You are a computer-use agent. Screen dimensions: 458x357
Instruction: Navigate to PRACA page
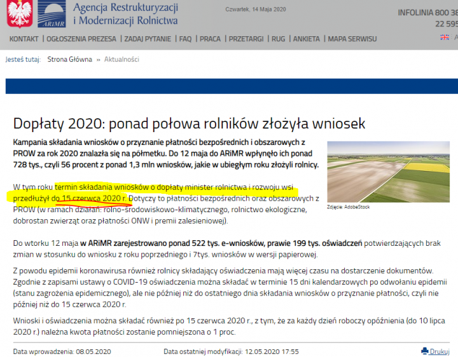pos(210,39)
